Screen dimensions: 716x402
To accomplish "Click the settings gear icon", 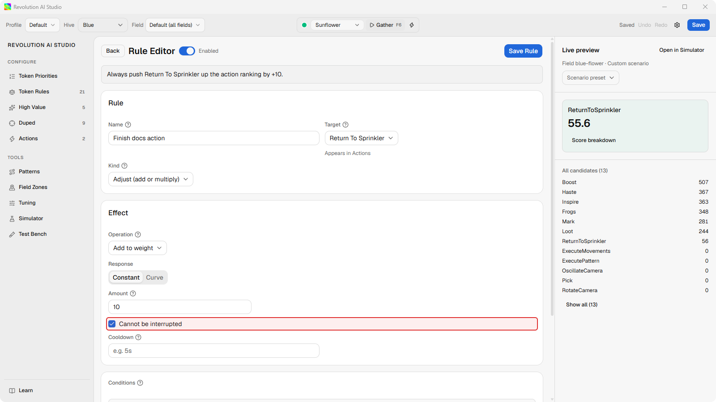I will point(677,25).
